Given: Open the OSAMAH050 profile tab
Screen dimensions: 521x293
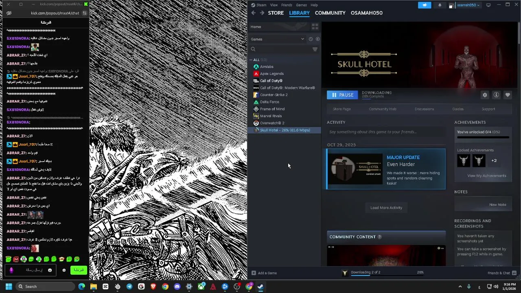Looking at the screenshot, I should click(x=367, y=13).
